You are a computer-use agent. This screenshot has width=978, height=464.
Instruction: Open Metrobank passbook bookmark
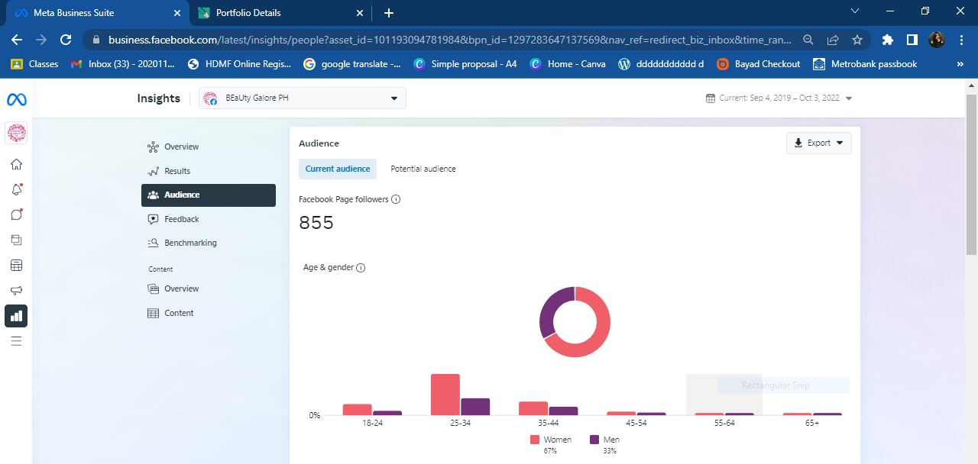click(866, 64)
